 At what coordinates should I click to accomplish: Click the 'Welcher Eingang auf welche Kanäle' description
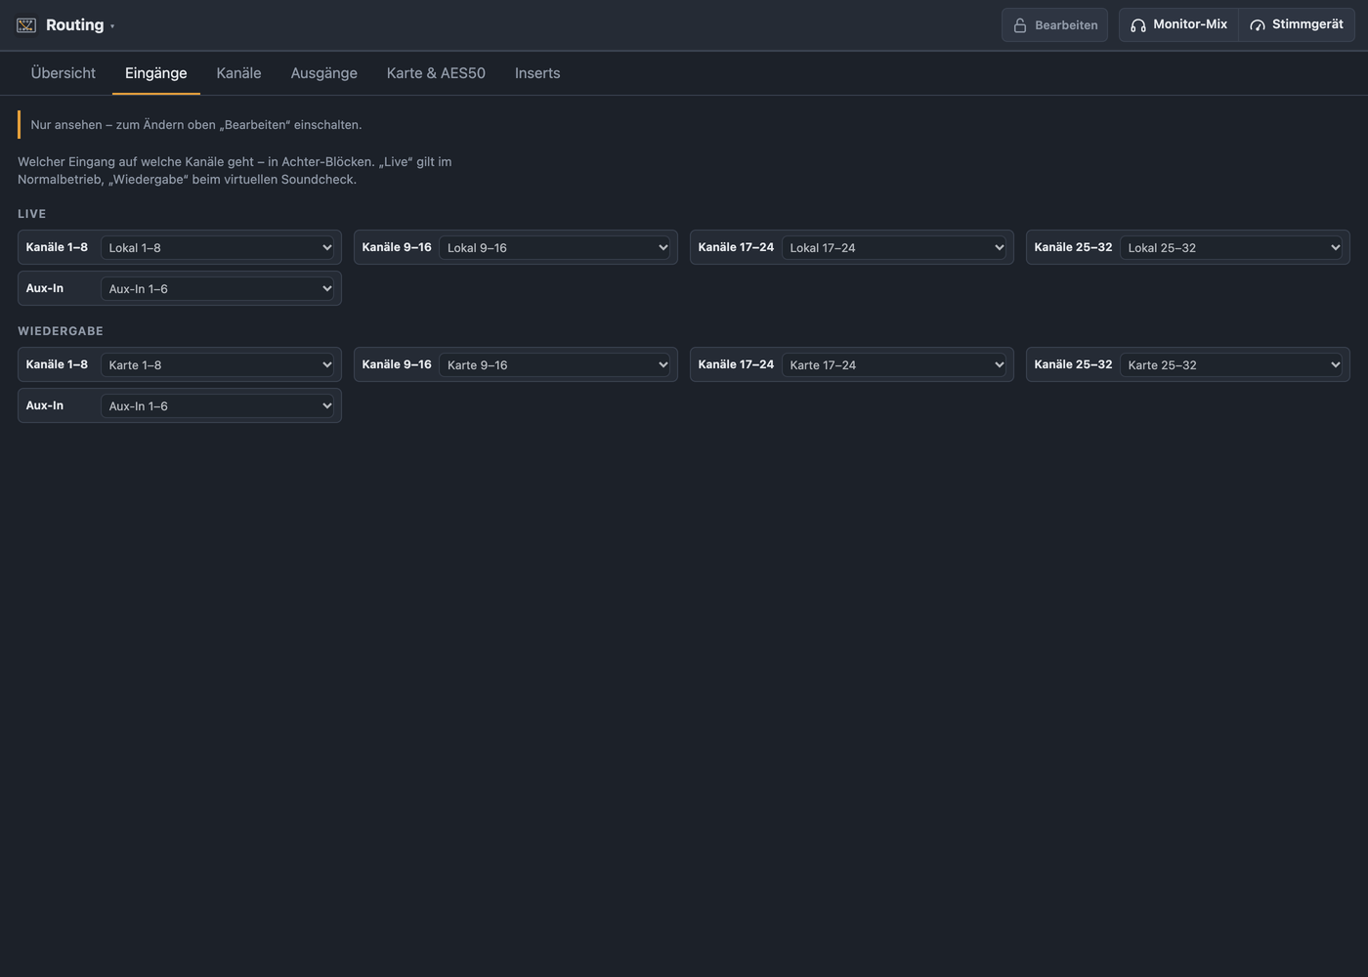235,170
